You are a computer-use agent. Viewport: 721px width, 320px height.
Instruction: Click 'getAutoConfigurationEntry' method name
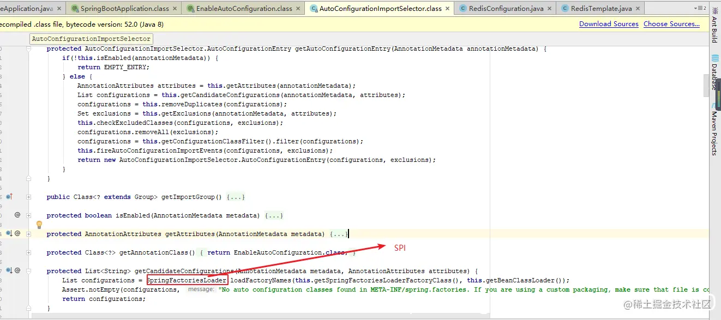(343, 49)
